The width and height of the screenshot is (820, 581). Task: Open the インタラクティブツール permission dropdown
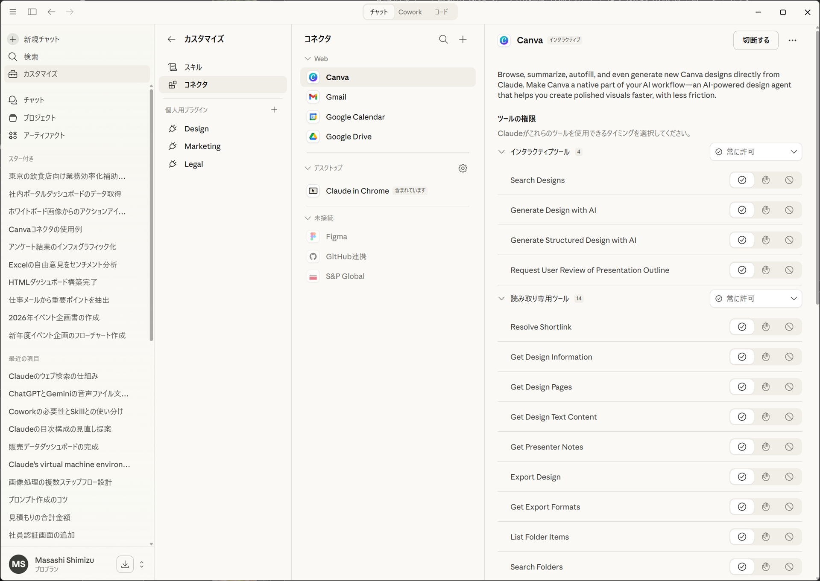tap(756, 152)
